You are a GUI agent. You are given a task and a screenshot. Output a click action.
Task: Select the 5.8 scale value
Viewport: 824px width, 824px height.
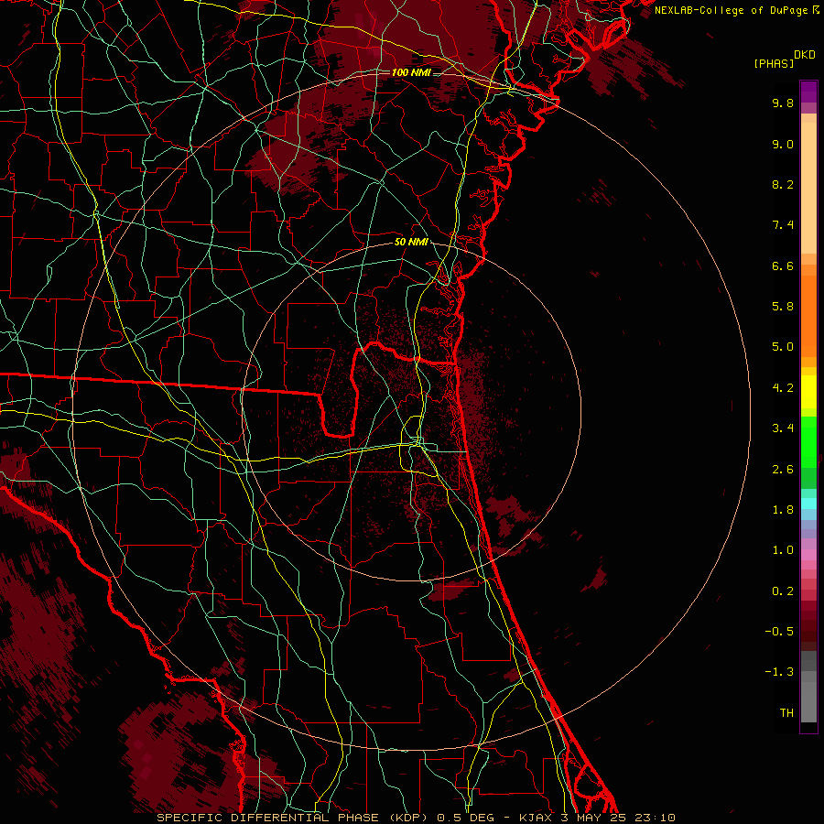point(783,307)
